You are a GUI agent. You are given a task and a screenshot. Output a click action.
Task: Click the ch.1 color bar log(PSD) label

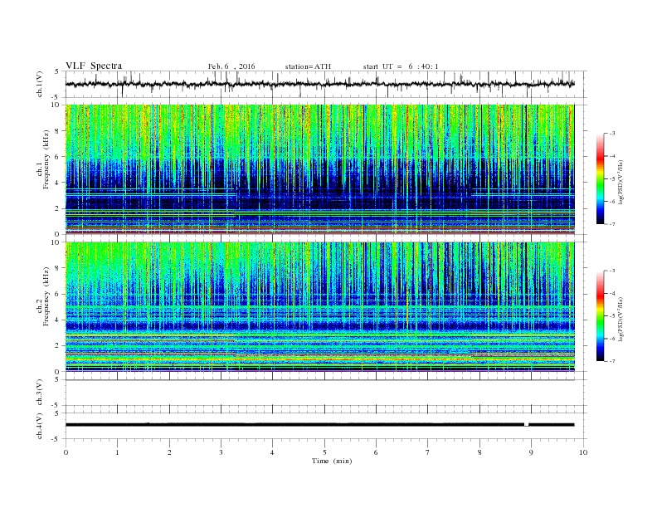pyautogui.click(x=620, y=183)
